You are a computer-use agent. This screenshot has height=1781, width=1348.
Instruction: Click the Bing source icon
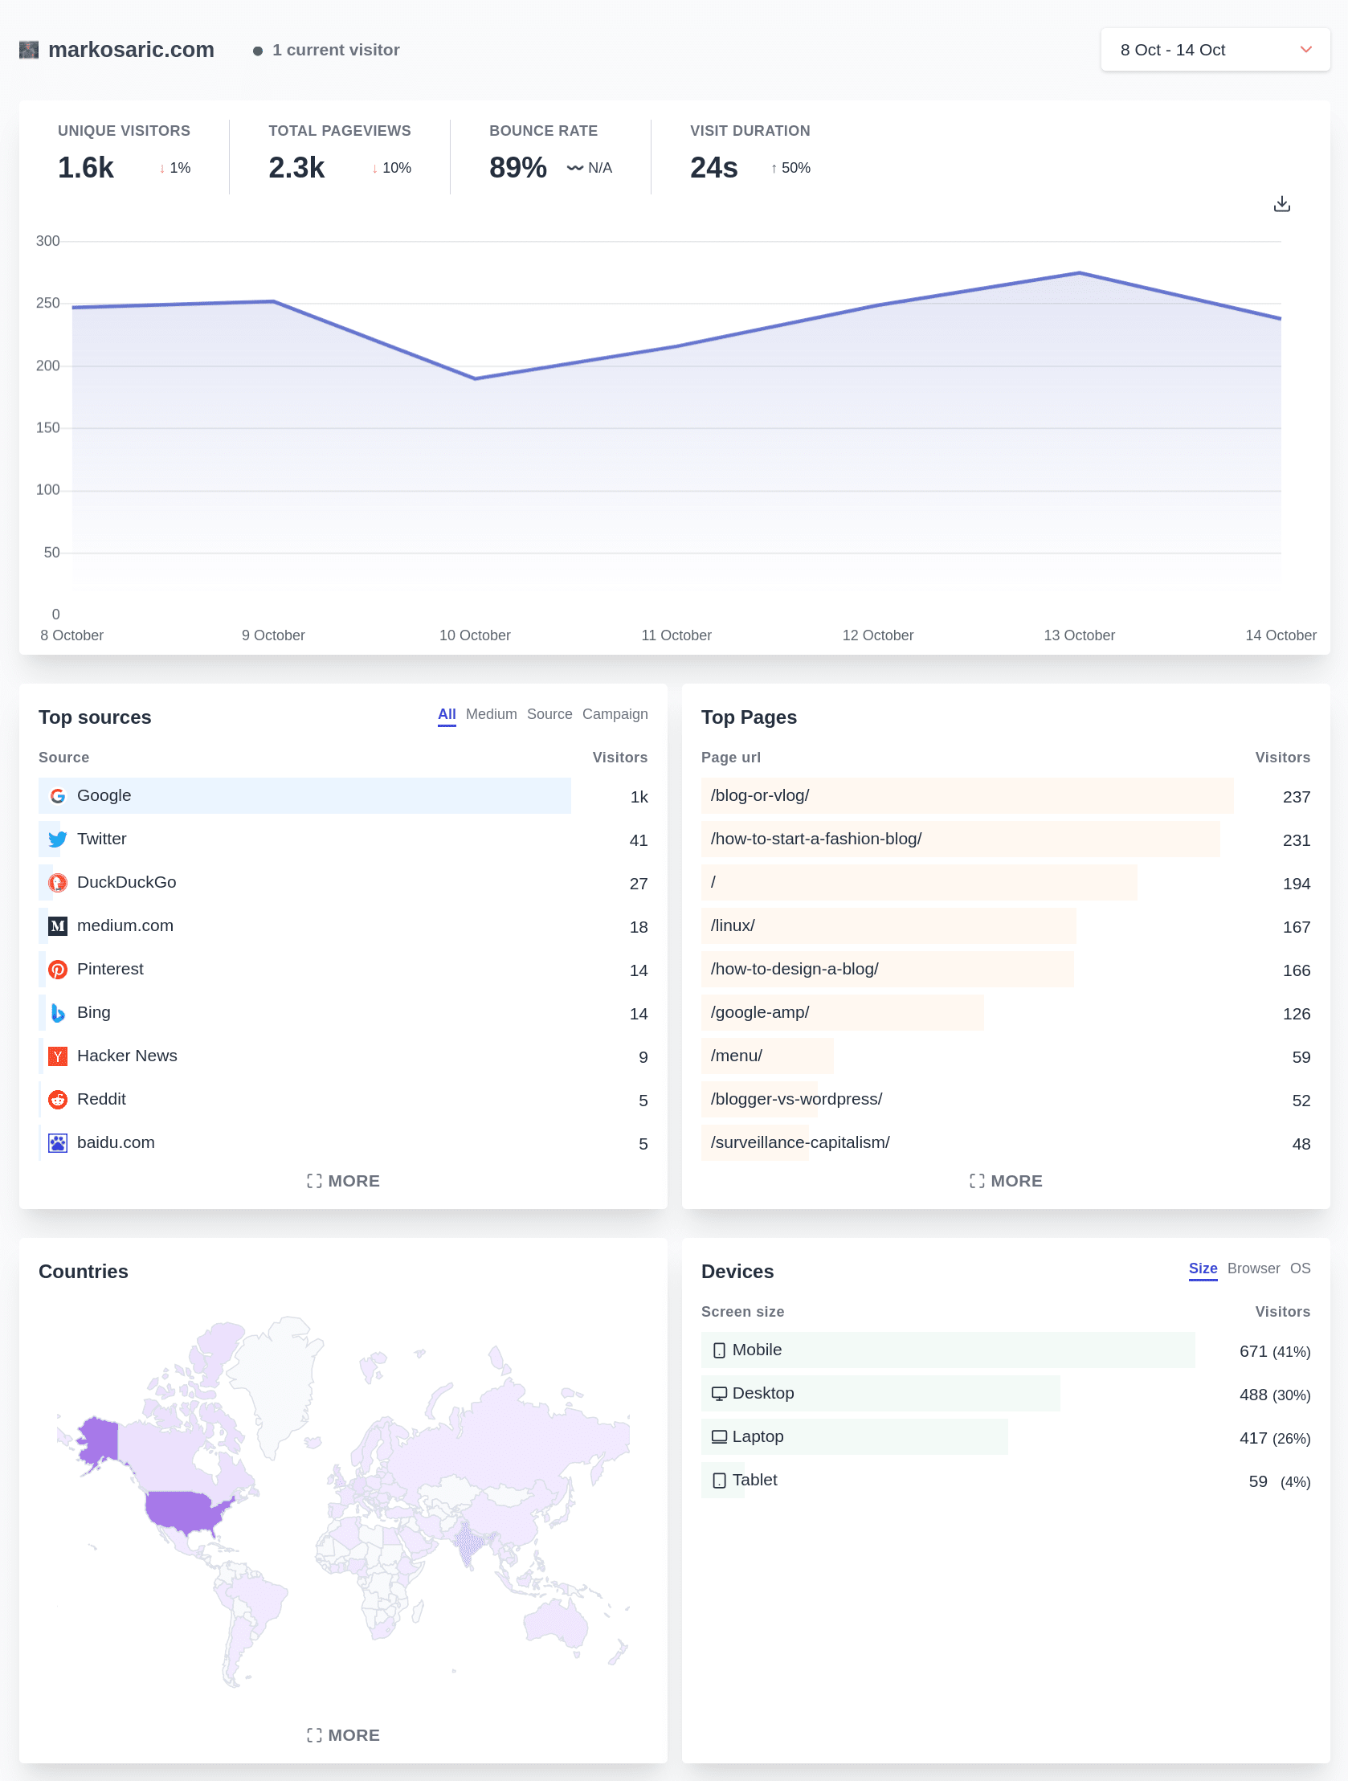[57, 1013]
